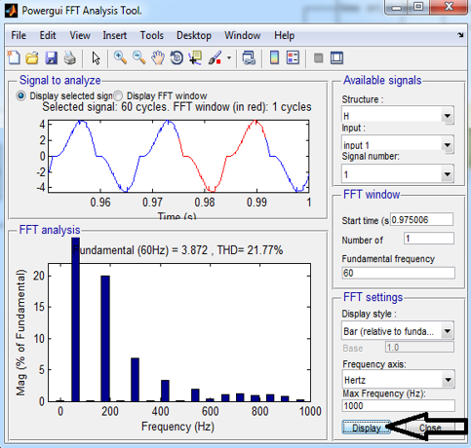Click the Link Plot icon

click(249, 58)
